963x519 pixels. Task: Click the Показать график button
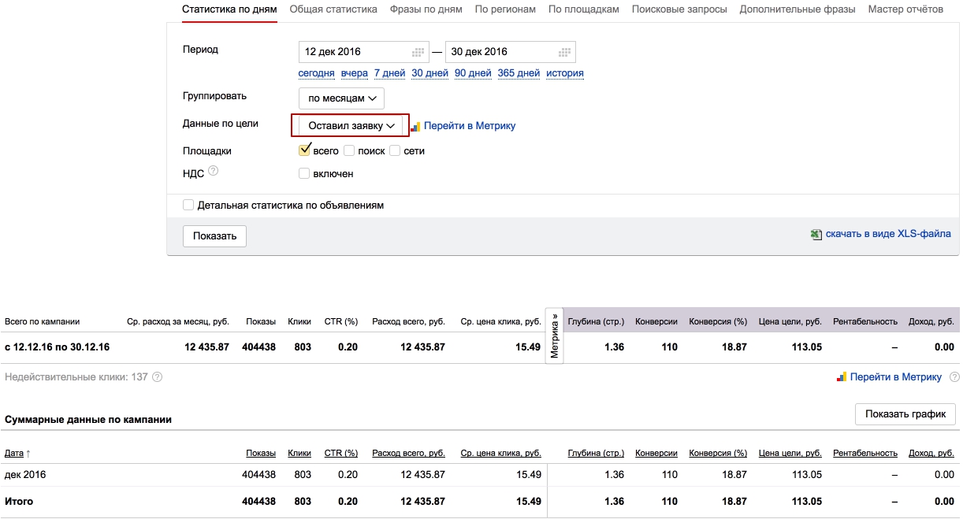[905, 414]
